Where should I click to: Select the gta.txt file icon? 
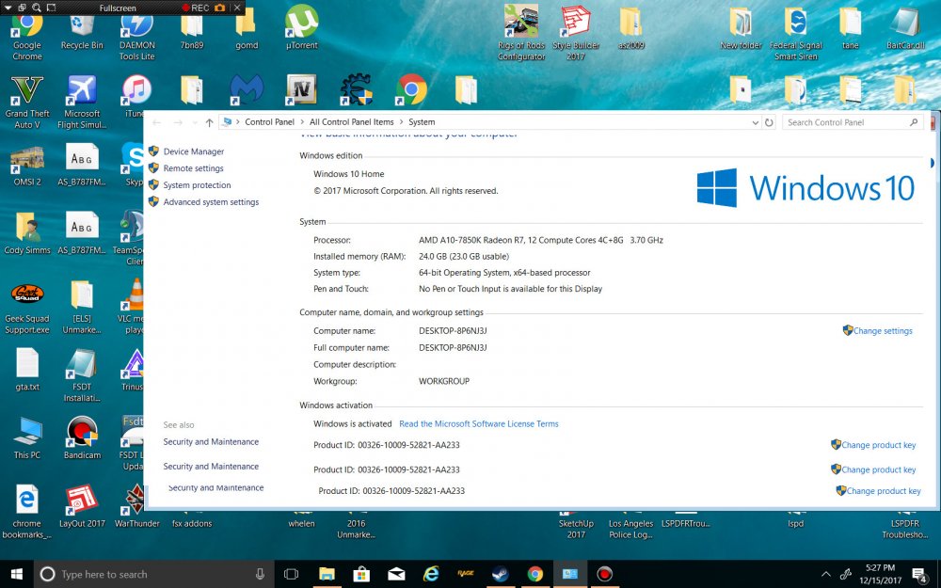27,370
